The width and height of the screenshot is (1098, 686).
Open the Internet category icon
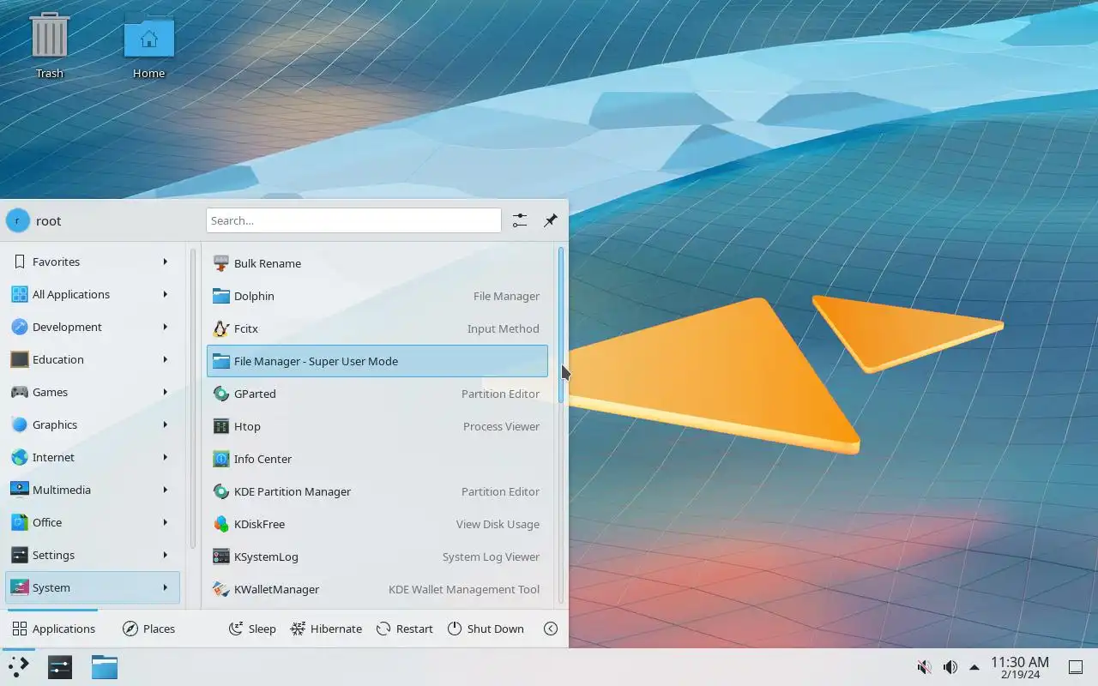pyautogui.click(x=19, y=457)
